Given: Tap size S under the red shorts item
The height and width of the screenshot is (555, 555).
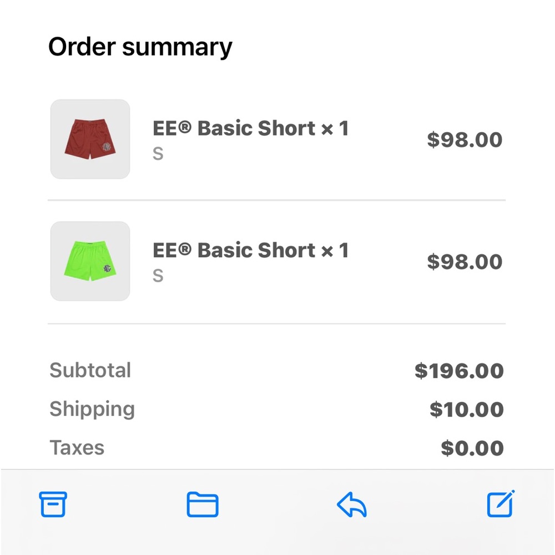Looking at the screenshot, I should 158,154.
